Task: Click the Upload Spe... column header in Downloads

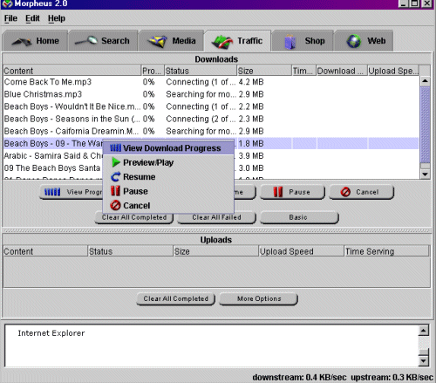Action: 393,71
